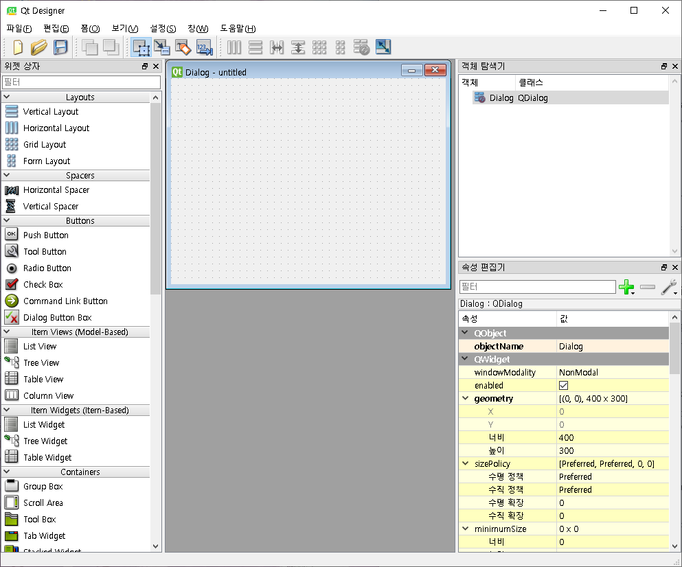
Task: Select the Tree View widget
Action: coord(41,362)
